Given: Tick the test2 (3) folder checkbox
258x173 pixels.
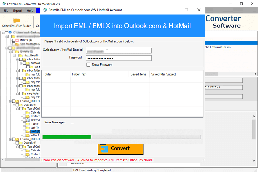Looking at the screenshot, I should tap(25, 132).
